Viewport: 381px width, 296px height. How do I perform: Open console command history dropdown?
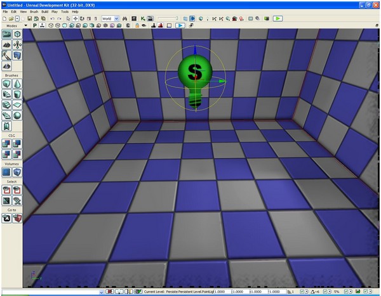click(x=102, y=292)
